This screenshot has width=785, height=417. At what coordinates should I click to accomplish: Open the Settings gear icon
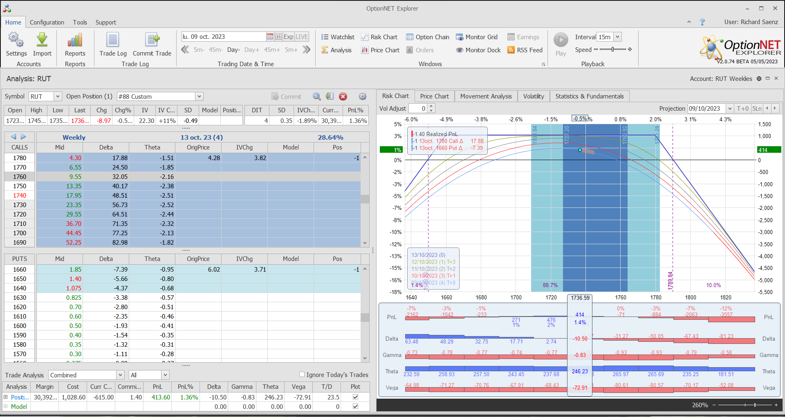click(16, 40)
